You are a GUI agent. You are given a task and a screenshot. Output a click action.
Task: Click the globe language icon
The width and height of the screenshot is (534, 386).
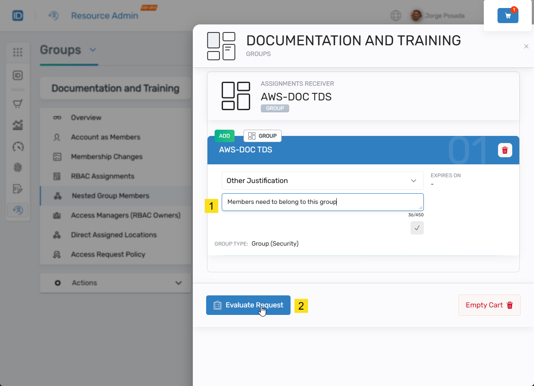(395, 16)
